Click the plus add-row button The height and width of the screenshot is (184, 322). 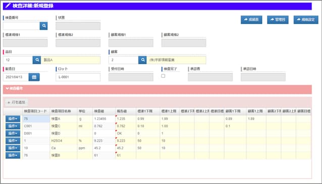pos(17,102)
